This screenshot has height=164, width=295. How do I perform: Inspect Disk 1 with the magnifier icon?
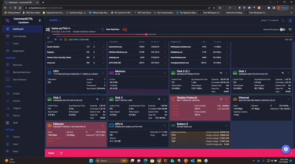click(283, 73)
